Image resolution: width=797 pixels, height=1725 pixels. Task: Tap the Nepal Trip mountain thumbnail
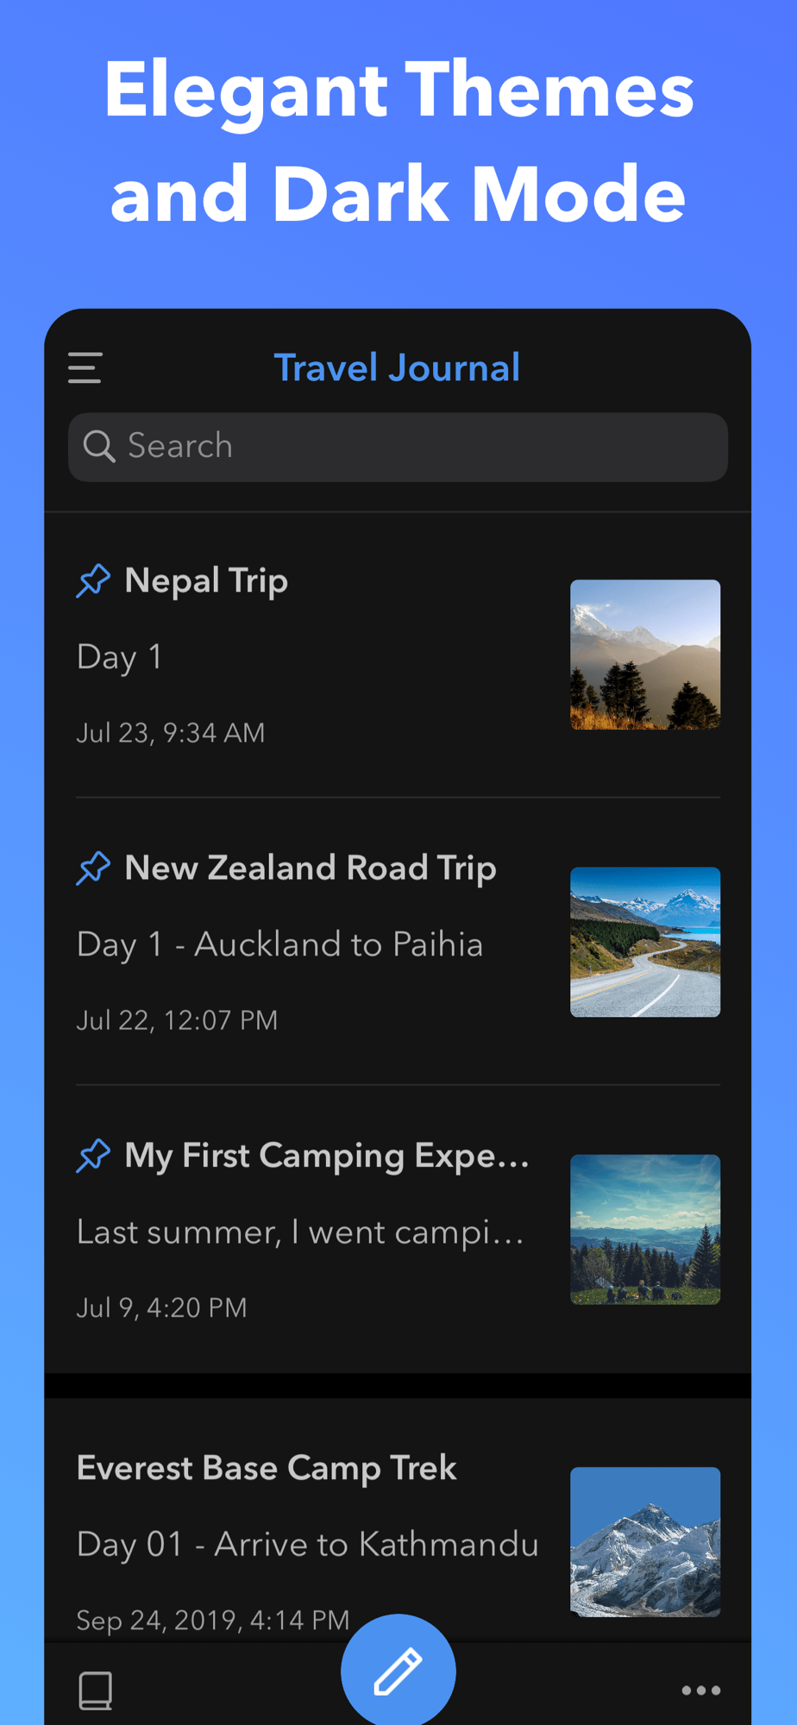tap(645, 655)
